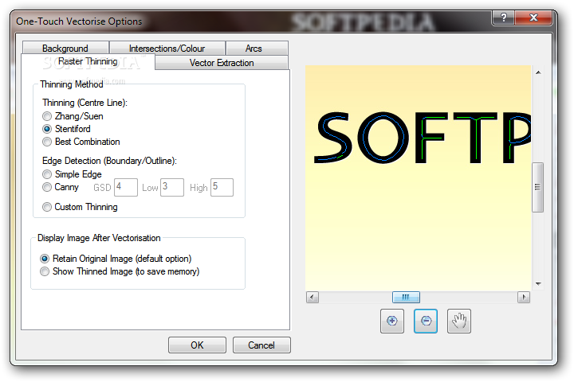Click the zoom out magnifier button
The width and height of the screenshot is (574, 382).
[426, 321]
